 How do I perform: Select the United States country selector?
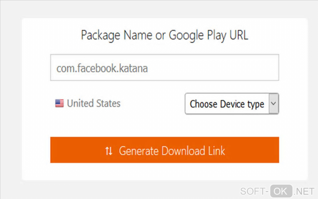coord(88,103)
